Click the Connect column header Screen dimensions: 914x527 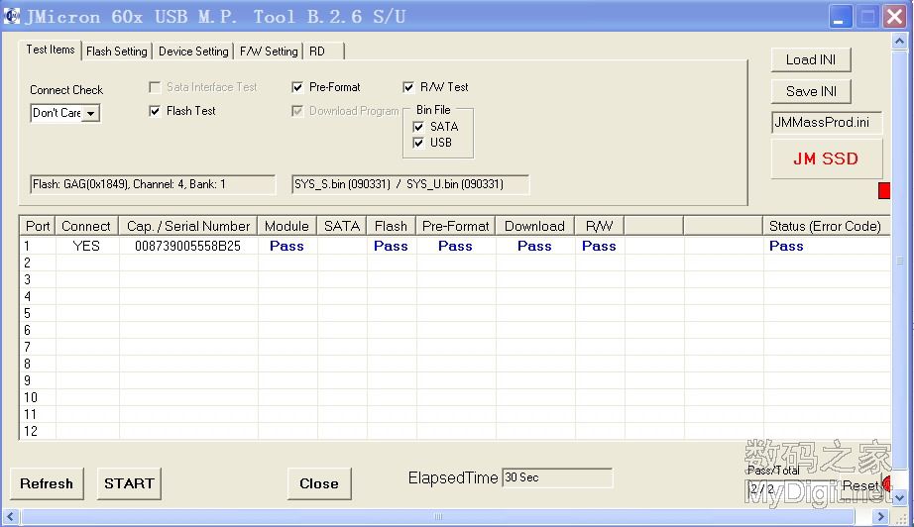point(86,226)
